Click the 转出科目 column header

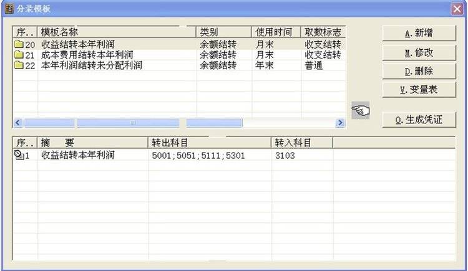pos(209,143)
